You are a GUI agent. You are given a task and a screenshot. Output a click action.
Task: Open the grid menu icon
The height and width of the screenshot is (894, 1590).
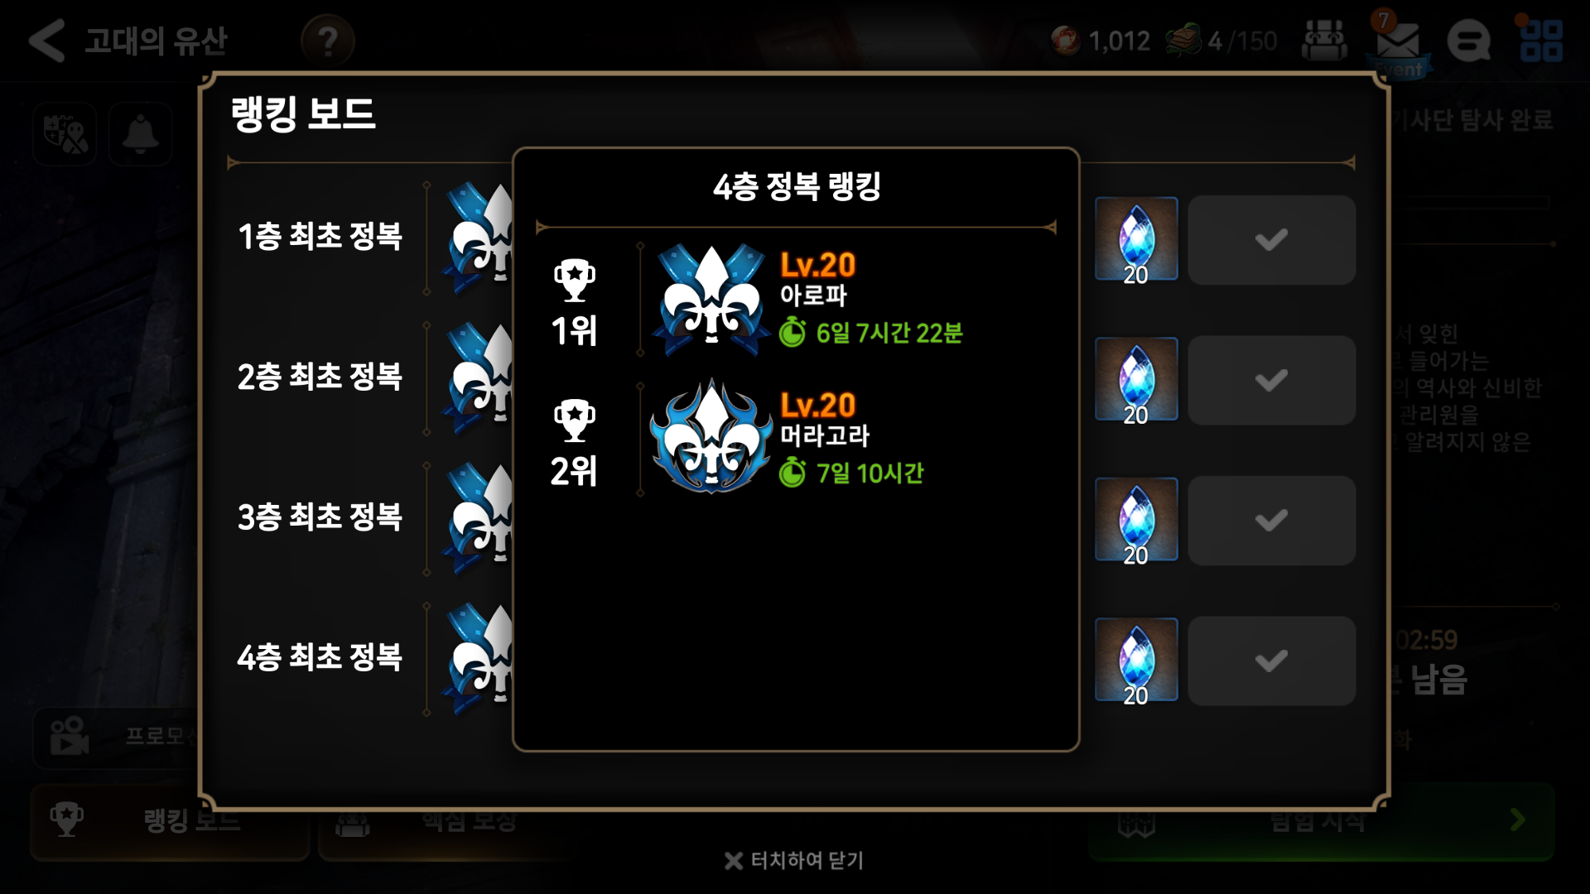pyautogui.click(x=1541, y=41)
